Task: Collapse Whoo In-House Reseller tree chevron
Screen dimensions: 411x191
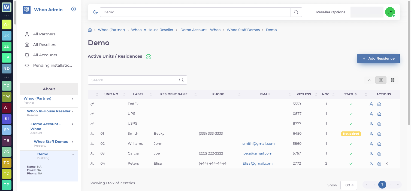Action: 73,112
